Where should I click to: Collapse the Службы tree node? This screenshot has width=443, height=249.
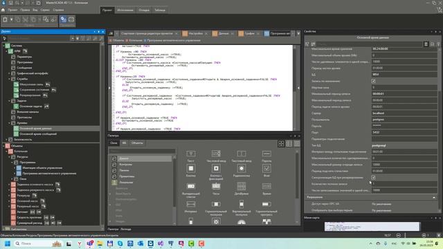coord(9,79)
